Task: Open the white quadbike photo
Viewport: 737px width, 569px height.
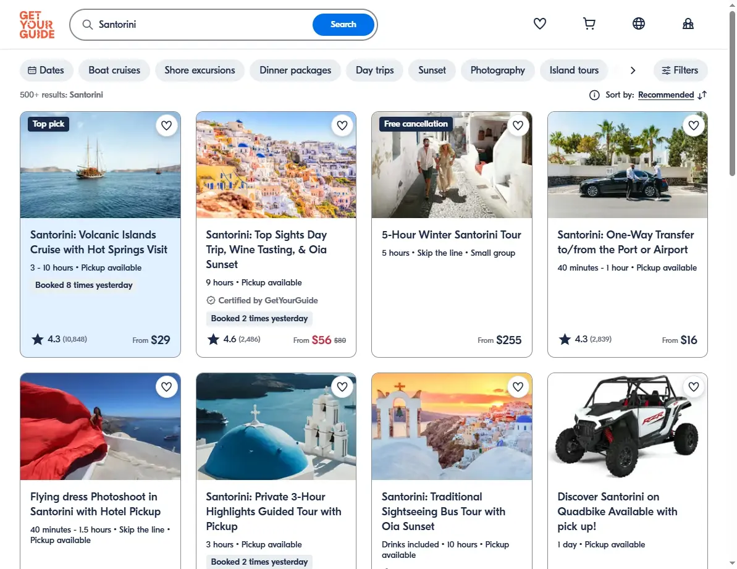Action: tap(628, 427)
